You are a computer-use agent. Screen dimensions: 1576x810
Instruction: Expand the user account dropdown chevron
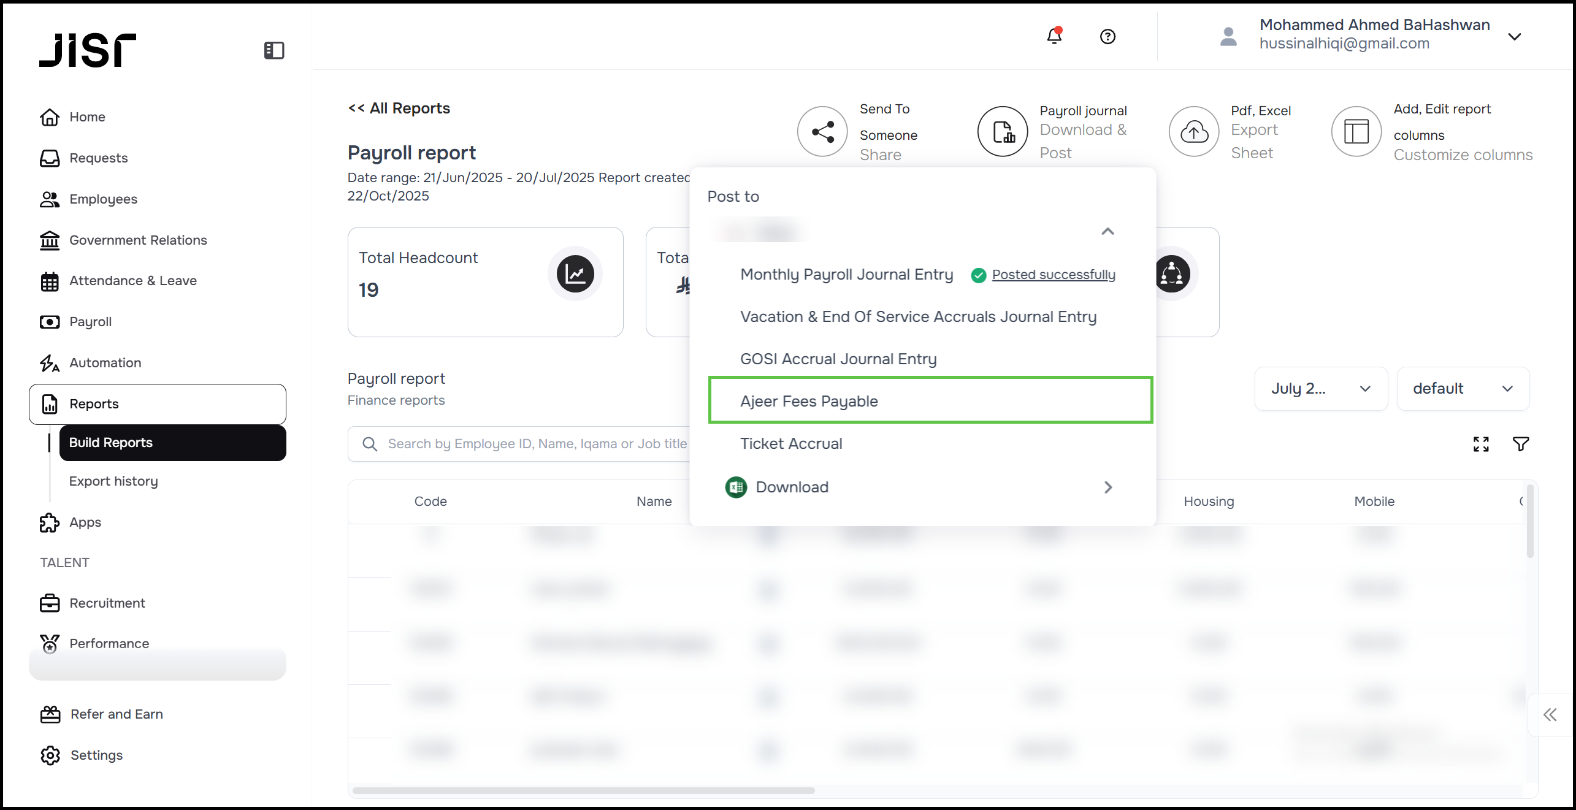(x=1514, y=37)
